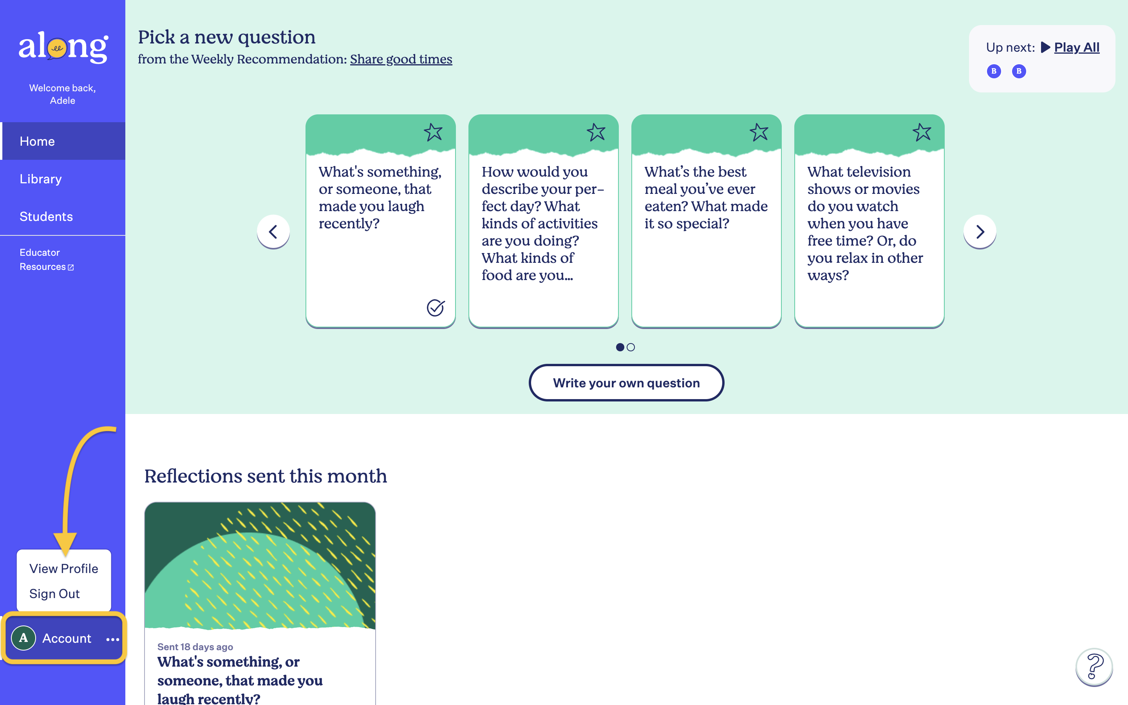Open the sent reflection card thumbnail

[260, 566]
